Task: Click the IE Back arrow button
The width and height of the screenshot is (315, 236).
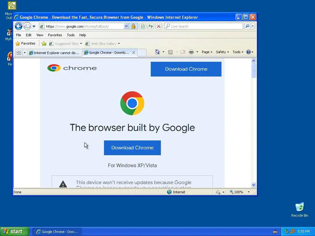Action: tap(18, 26)
